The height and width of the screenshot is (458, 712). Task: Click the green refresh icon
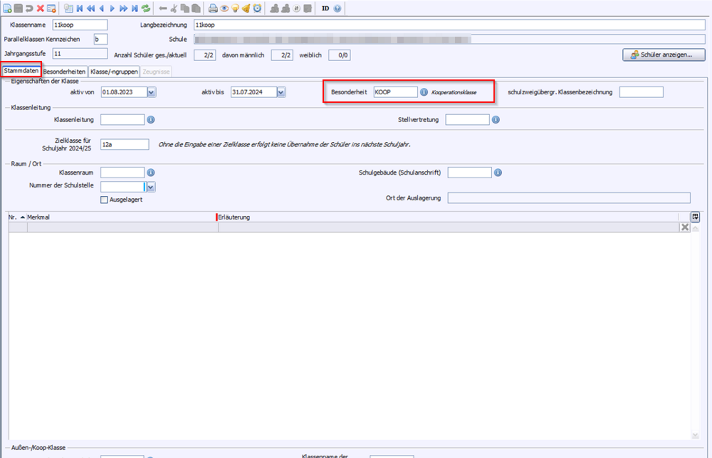click(146, 9)
